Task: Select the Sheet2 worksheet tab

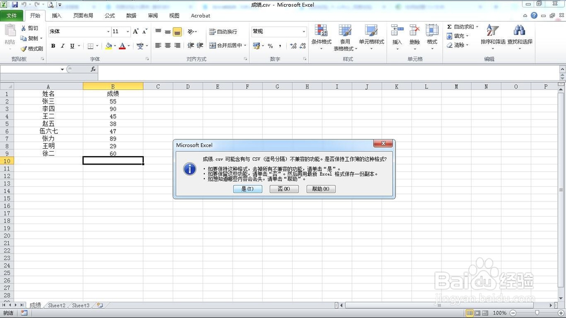Action: (57, 306)
